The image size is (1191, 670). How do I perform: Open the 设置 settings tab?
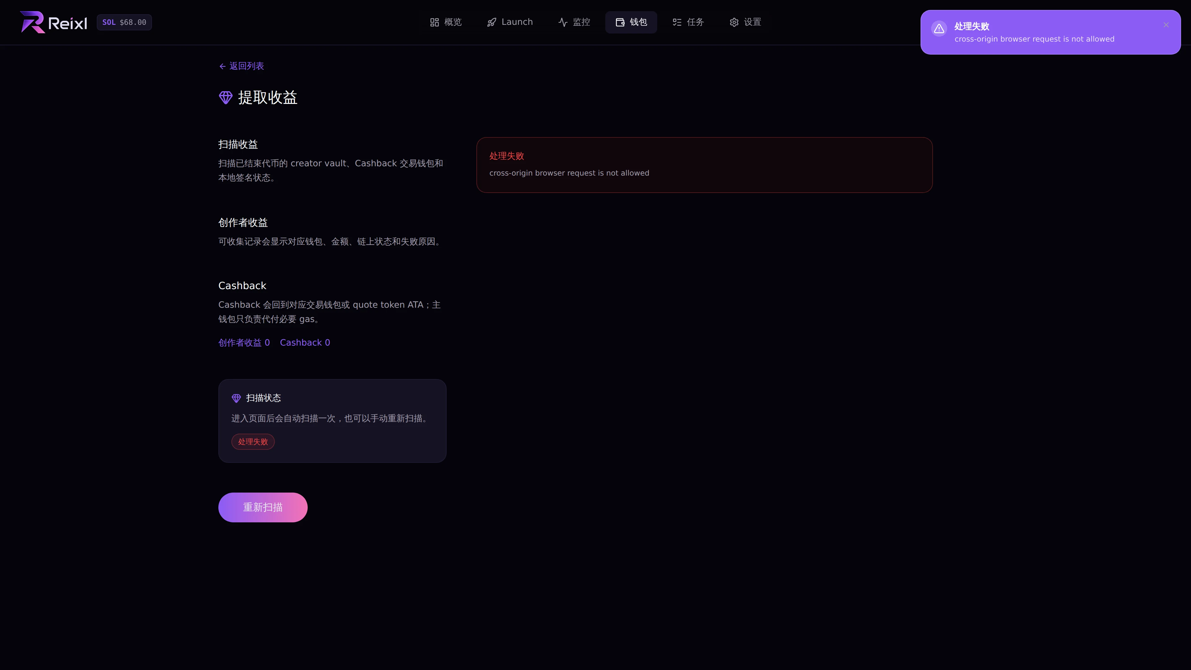pyautogui.click(x=745, y=22)
